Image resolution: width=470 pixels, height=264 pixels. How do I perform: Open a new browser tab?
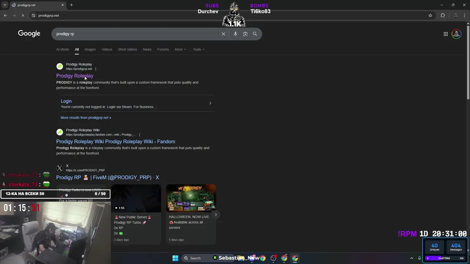click(71, 5)
